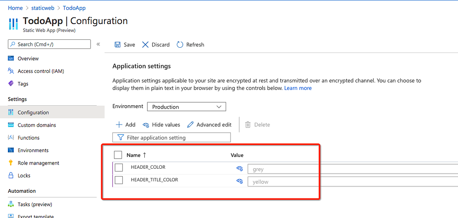Screen dimensions: 458x218
Task: Collapse the sidebar with double chevron
Action: pyautogui.click(x=98, y=44)
